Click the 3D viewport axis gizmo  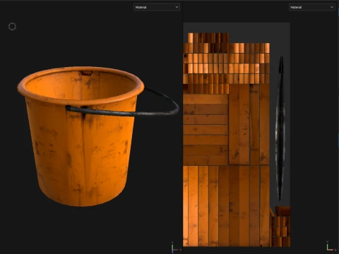[x=175, y=248]
